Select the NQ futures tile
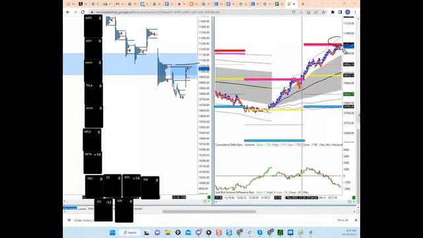This screenshot has width=423, height=238. [94, 186]
